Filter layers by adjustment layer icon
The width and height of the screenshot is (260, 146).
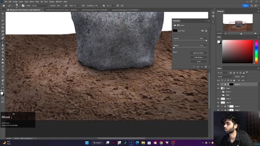pos(234,73)
